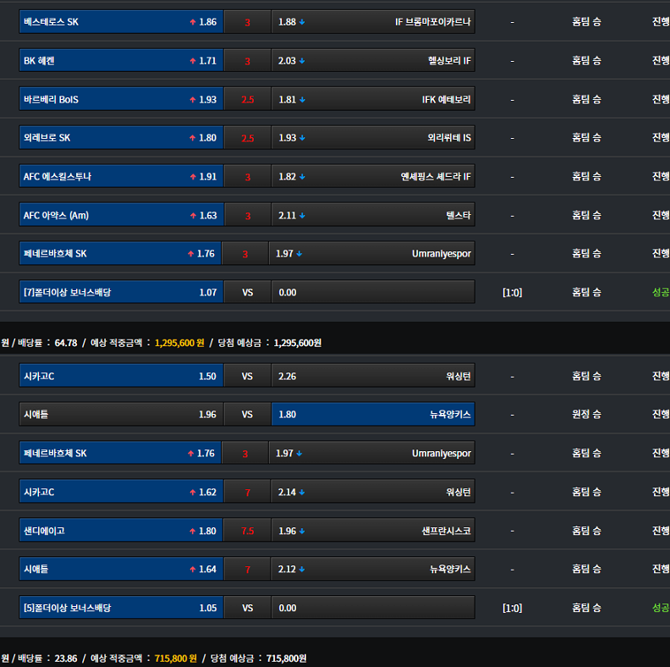Click red up arrow beside 베스테로스 SK odds

coord(193,22)
